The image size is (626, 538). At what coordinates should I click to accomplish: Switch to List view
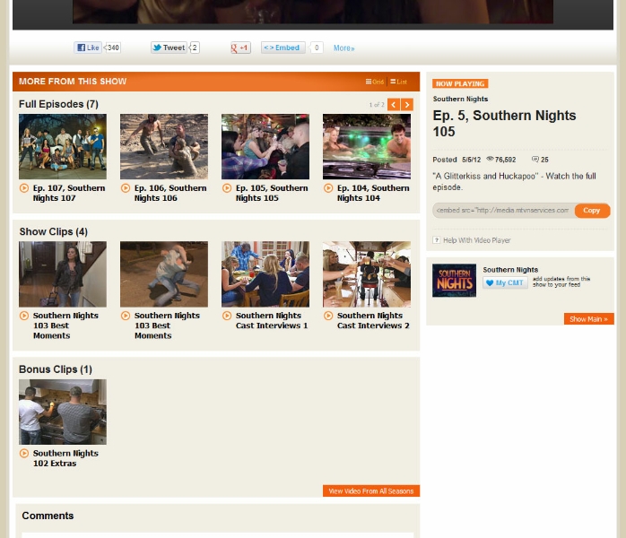click(x=398, y=82)
